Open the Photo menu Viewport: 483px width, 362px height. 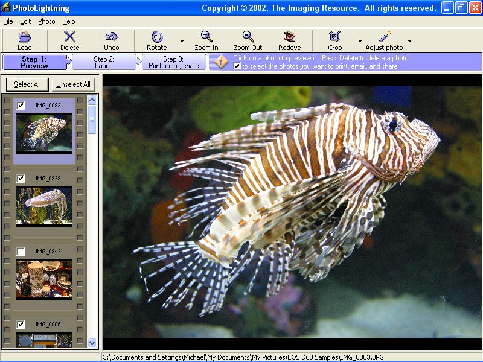point(46,21)
